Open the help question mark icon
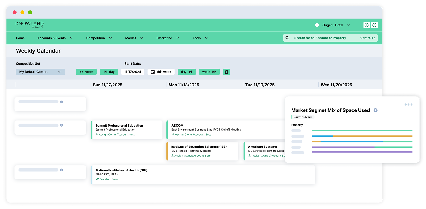This screenshot has height=209, width=426. coord(367,25)
